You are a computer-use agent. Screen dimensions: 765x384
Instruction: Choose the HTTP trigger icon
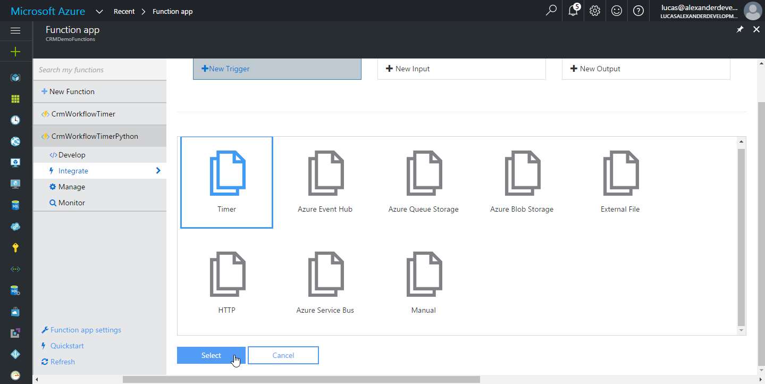[x=227, y=274]
